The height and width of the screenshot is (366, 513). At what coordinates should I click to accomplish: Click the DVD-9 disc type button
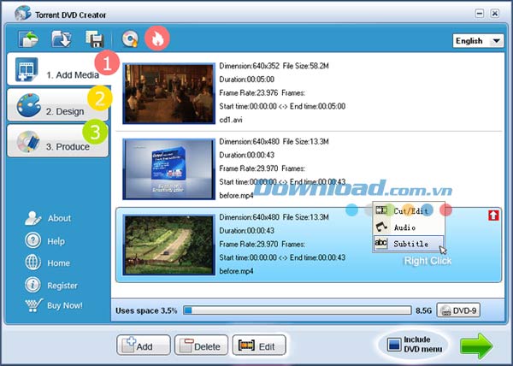point(458,310)
